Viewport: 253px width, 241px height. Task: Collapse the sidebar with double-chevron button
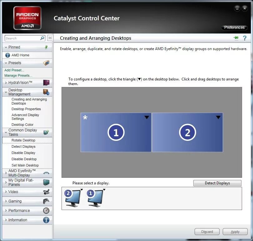(x=50, y=38)
